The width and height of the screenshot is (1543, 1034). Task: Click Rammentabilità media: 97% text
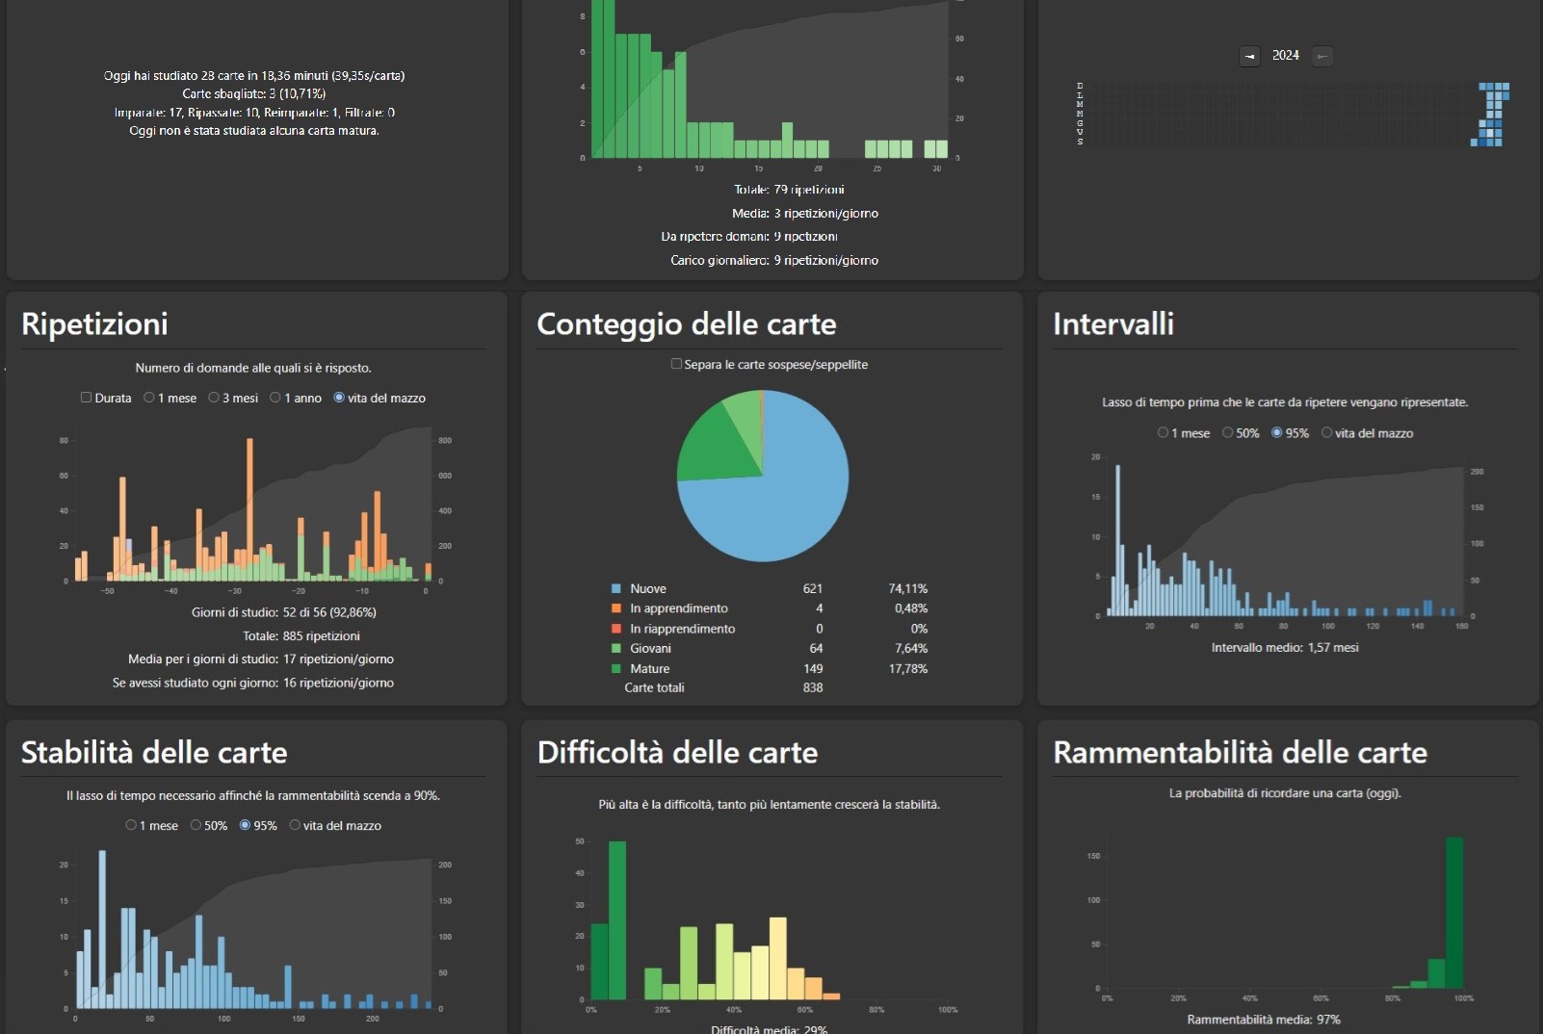coord(1264,1020)
